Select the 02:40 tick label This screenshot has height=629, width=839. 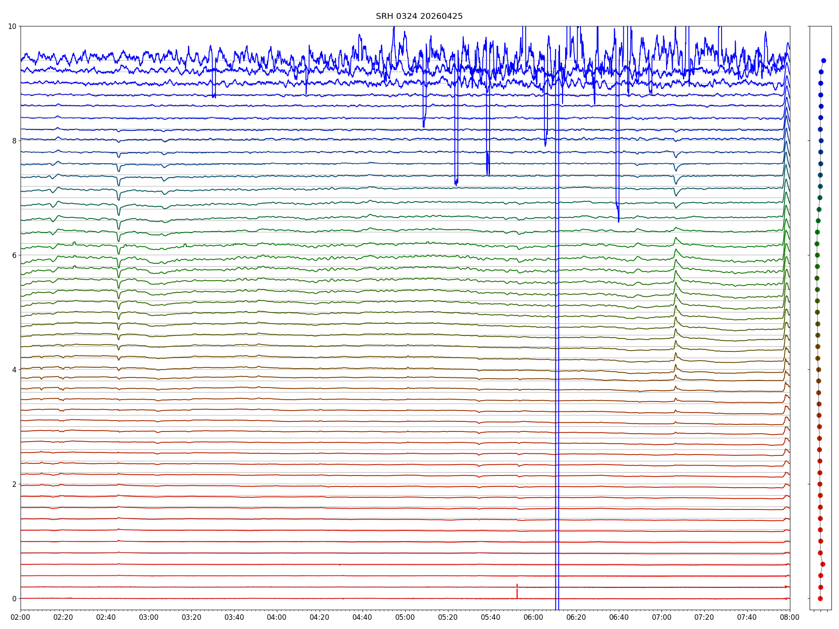click(106, 617)
